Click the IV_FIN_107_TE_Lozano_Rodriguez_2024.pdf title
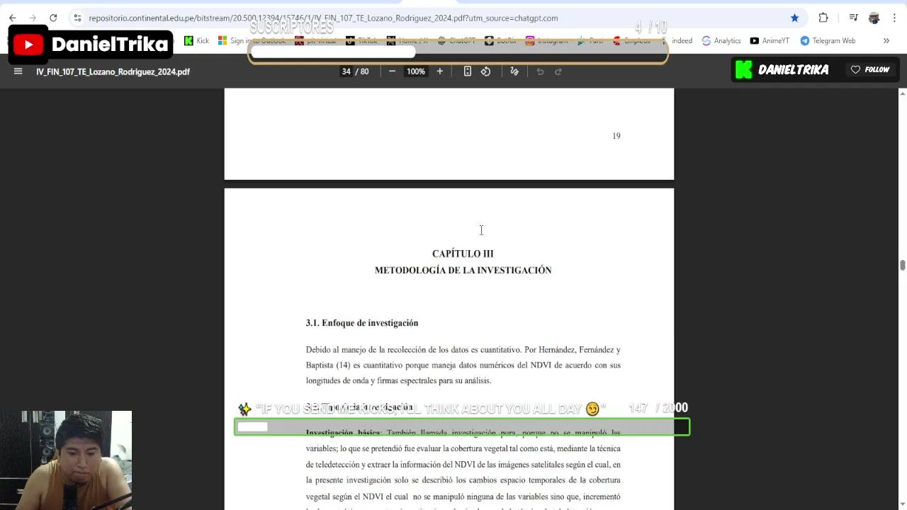The height and width of the screenshot is (510, 907). (x=113, y=72)
